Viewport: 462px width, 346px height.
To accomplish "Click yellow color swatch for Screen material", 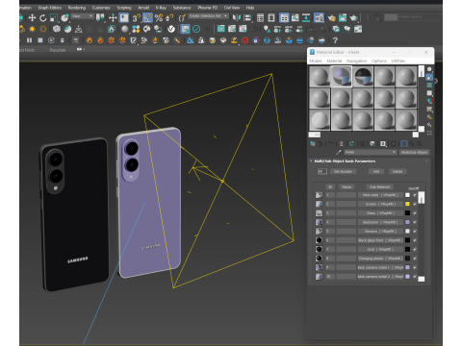I will coord(407,204).
